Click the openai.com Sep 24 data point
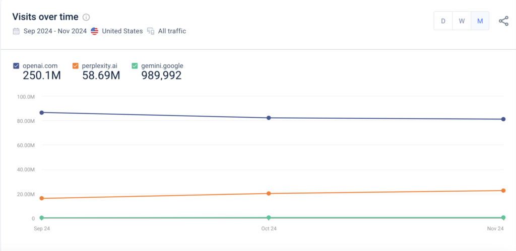516x251 pixels. pos(41,112)
